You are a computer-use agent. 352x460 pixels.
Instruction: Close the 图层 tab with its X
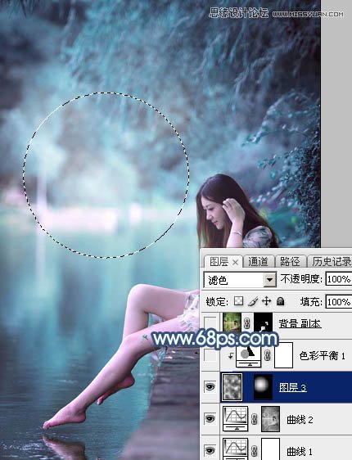[x=235, y=262]
